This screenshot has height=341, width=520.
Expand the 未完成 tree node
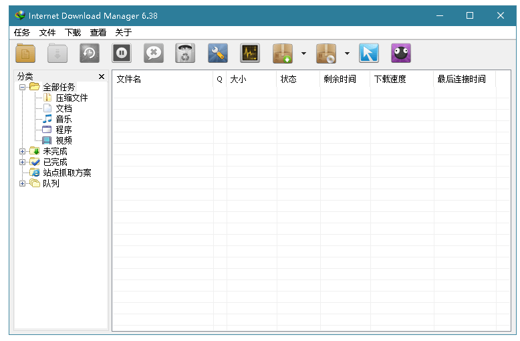tap(22, 151)
